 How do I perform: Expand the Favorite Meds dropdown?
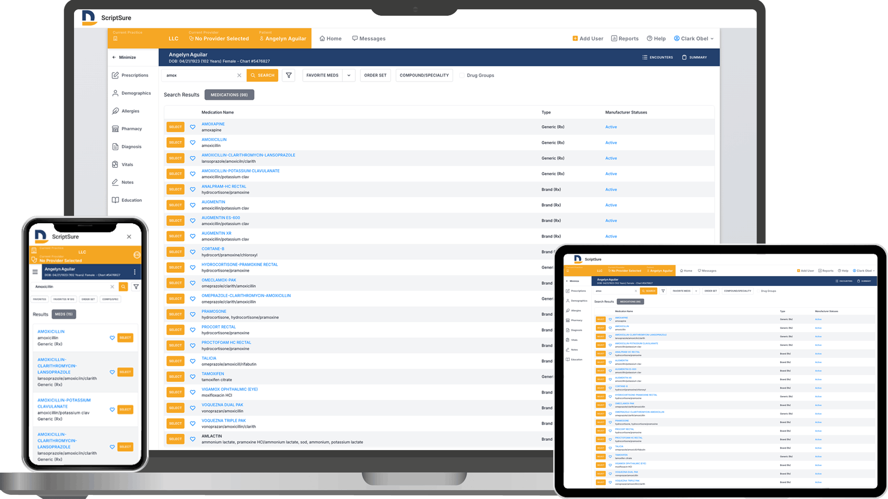tap(349, 75)
